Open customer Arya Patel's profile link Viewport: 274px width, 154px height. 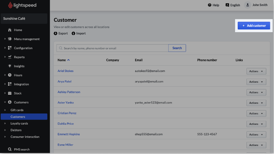pos(64,81)
